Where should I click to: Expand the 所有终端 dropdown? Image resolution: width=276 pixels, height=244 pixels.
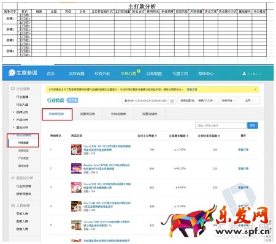click(228, 100)
